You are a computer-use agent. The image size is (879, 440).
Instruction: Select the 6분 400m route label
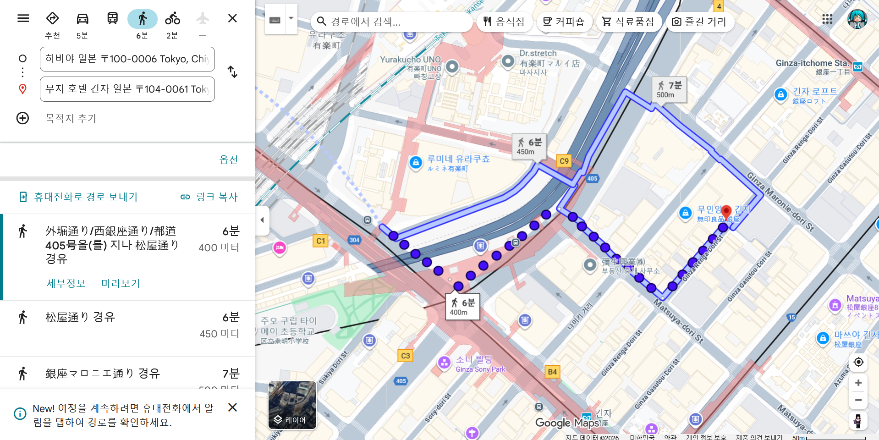tap(462, 307)
